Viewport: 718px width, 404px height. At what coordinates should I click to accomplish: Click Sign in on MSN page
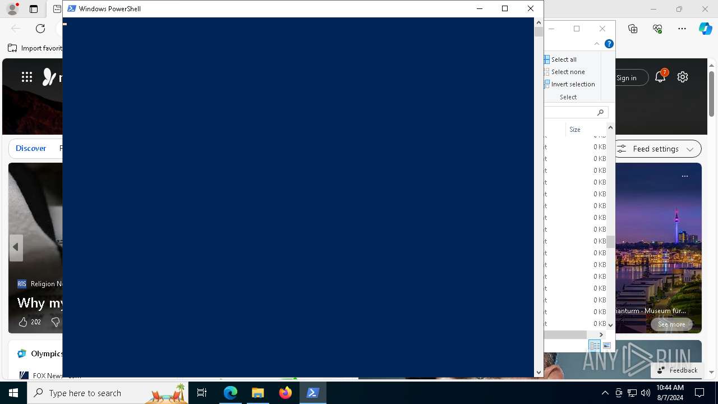(x=626, y=78)
